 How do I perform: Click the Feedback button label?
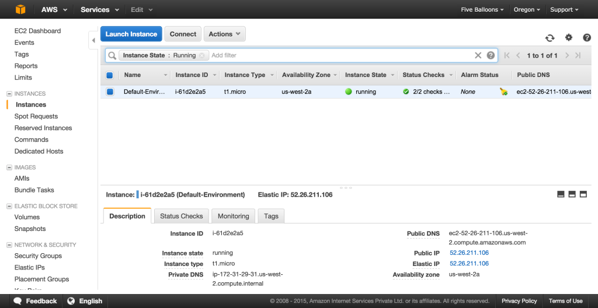41,301
